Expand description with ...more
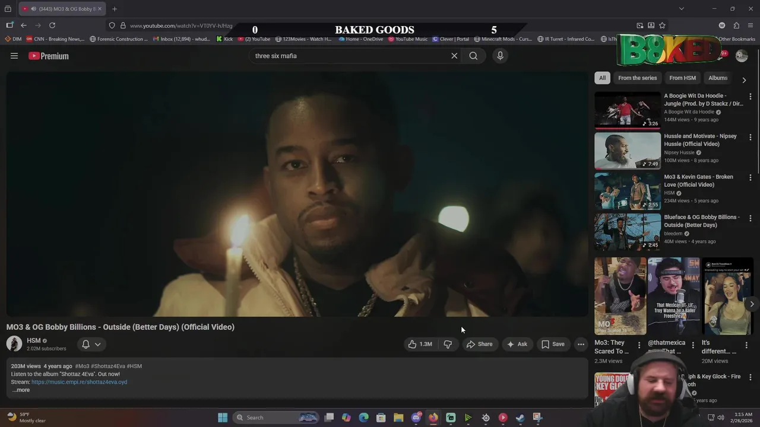Viewport: 760px width, 427px height. (20, 390)
